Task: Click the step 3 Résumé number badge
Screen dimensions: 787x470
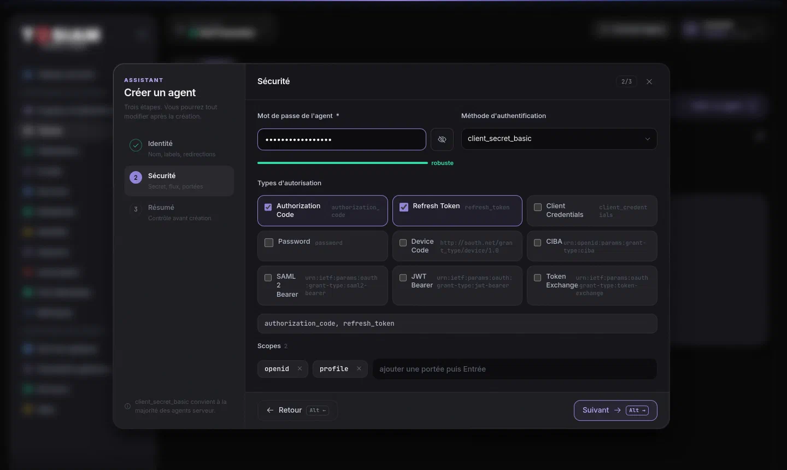Action: [x=136, y=209]
